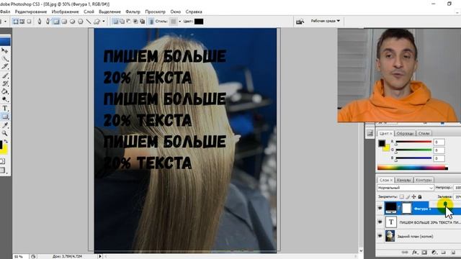Switch to the Контуры tab
This screenshot has height=259, width=461.
[424, 180]
